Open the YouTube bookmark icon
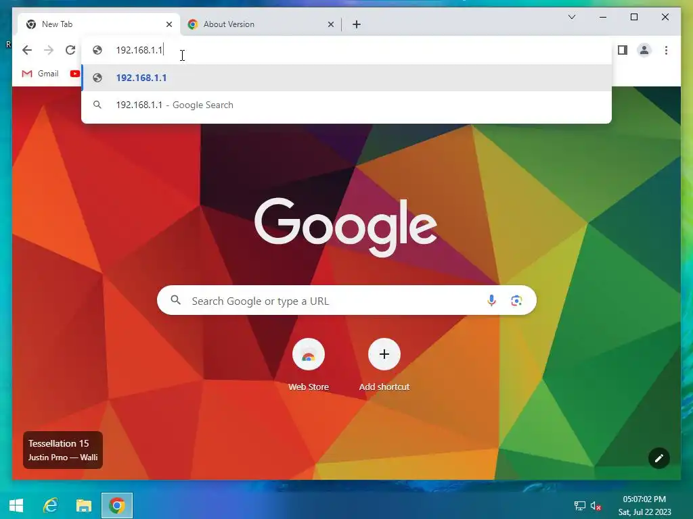This screenshot has height=519, width=693. 74,74
